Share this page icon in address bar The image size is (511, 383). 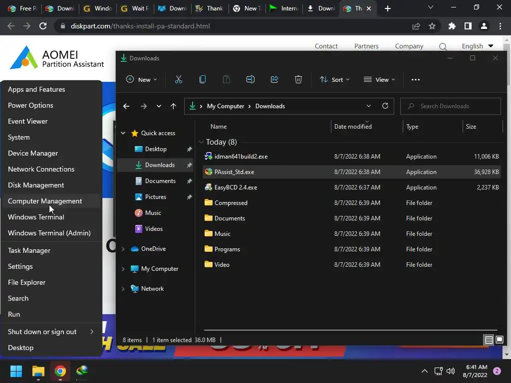[x=416, y=26]
